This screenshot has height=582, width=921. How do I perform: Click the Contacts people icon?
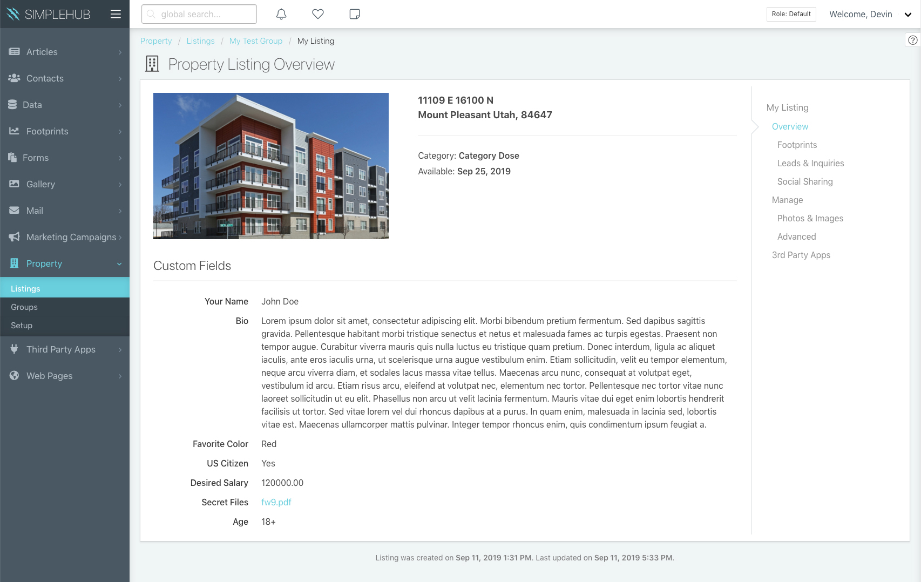pyautogui.click(x=14, y=78)
